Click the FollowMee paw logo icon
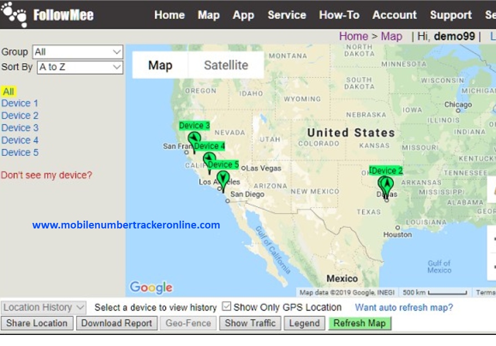Image resolution: width=496 pixels, height=346 pixels. (x=14, y=14)
